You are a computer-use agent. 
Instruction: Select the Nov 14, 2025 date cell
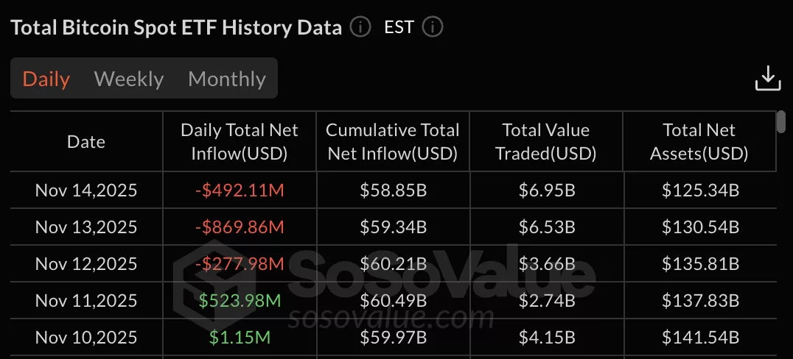(86, 191)
